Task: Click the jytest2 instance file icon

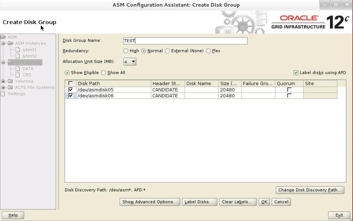Action: [18, 56]
